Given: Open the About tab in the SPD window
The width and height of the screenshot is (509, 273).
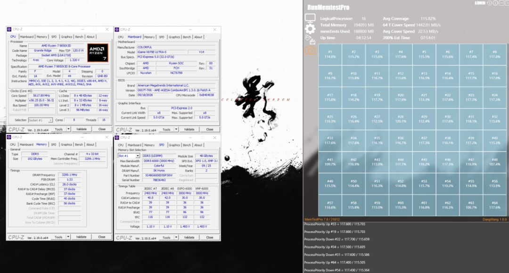Looking at the screenshot, I should tap(198, 145).
